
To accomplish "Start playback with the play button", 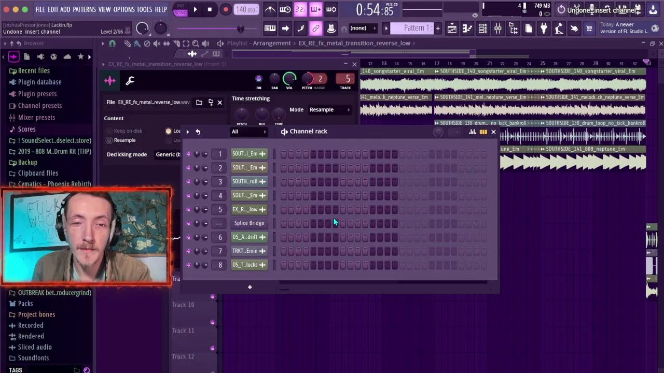I will (195, 9).
